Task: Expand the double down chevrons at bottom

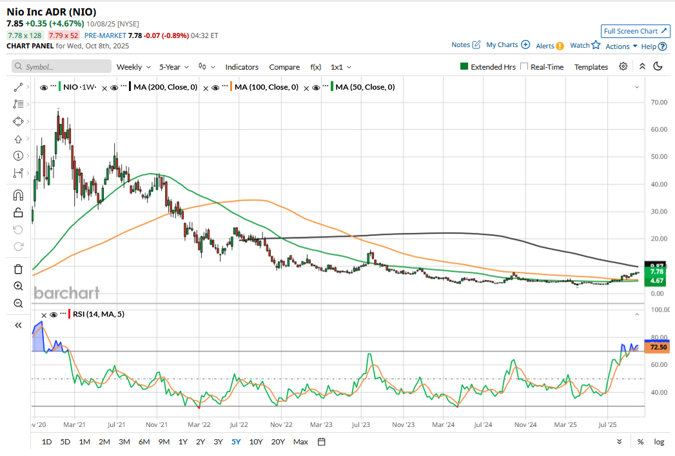Action: (619, 442)
